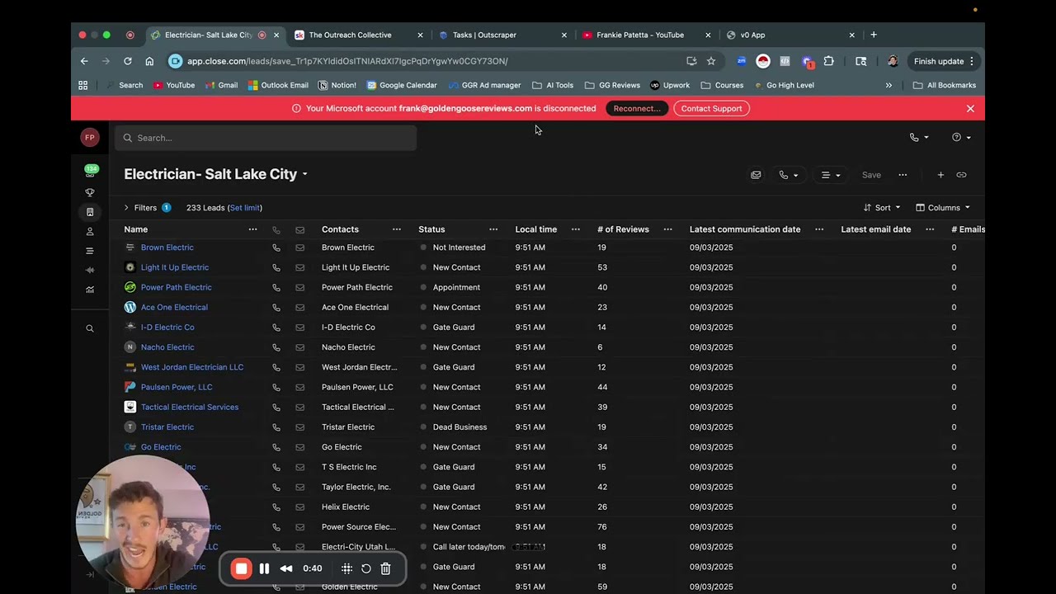The width and height of the screenshot is (1056, 594).
Task: Open # of Reviews column options
Action: [x=668, y=229]
